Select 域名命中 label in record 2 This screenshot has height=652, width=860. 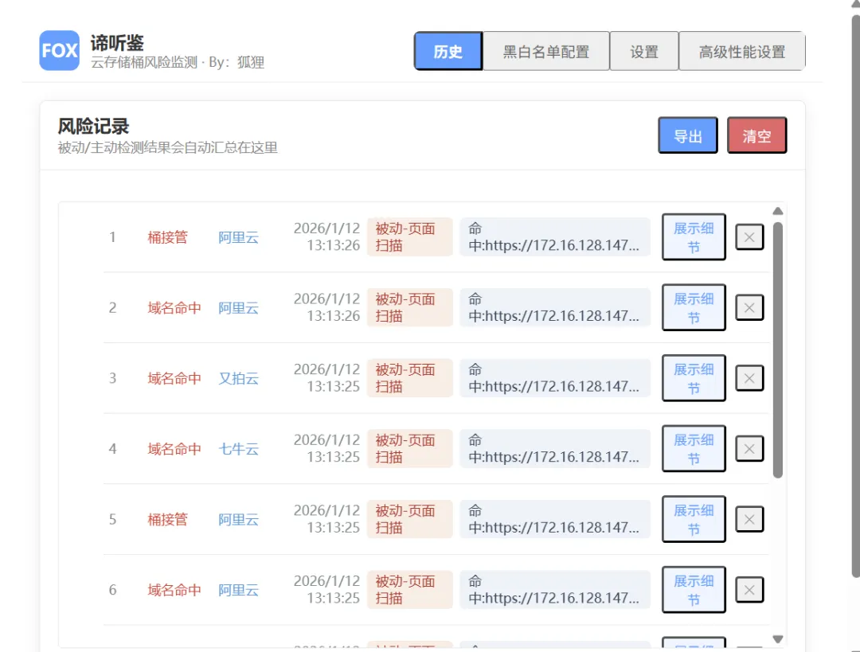pos(174,308)
